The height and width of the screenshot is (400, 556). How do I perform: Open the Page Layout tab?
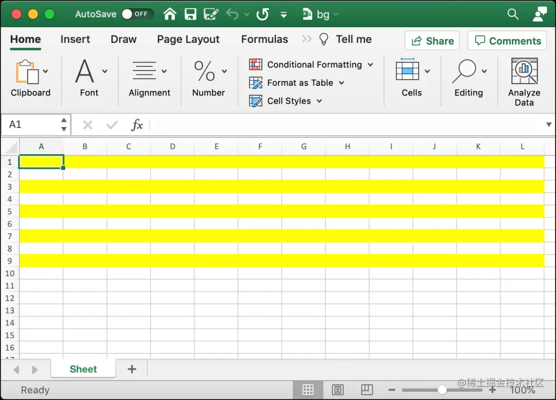pos(188,39)
